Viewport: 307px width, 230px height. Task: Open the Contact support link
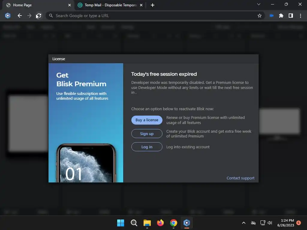tap(240, 178)
